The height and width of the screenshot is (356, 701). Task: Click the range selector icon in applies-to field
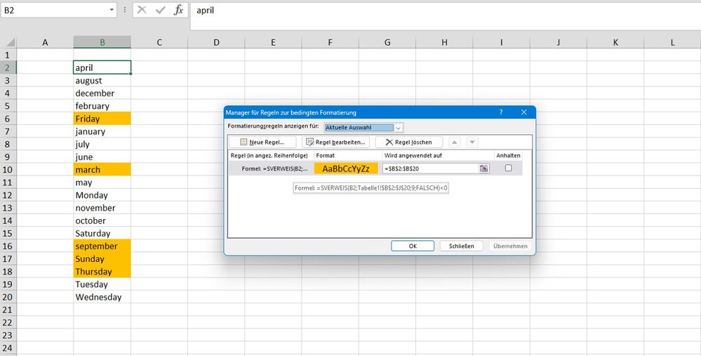(484, 168)
